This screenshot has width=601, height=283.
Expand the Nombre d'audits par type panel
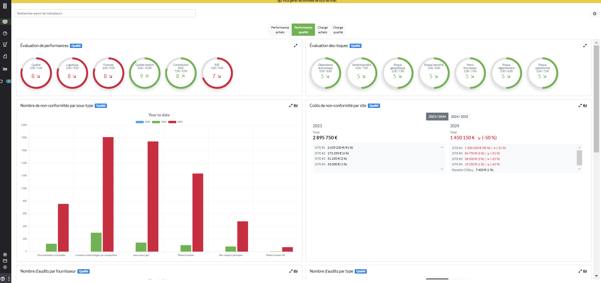click(x=580, y=271)
